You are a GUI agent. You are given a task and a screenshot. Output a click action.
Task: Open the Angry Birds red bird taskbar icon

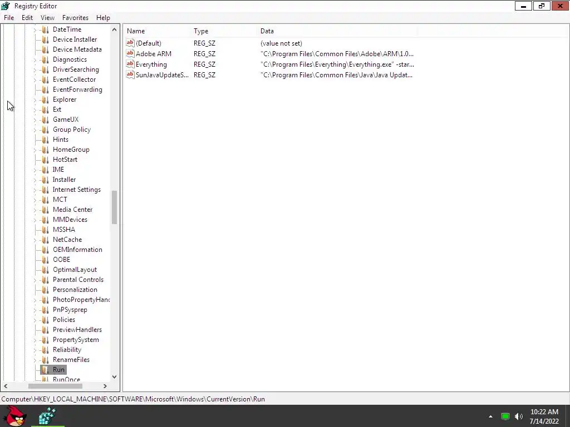click(x=14, y=416)
